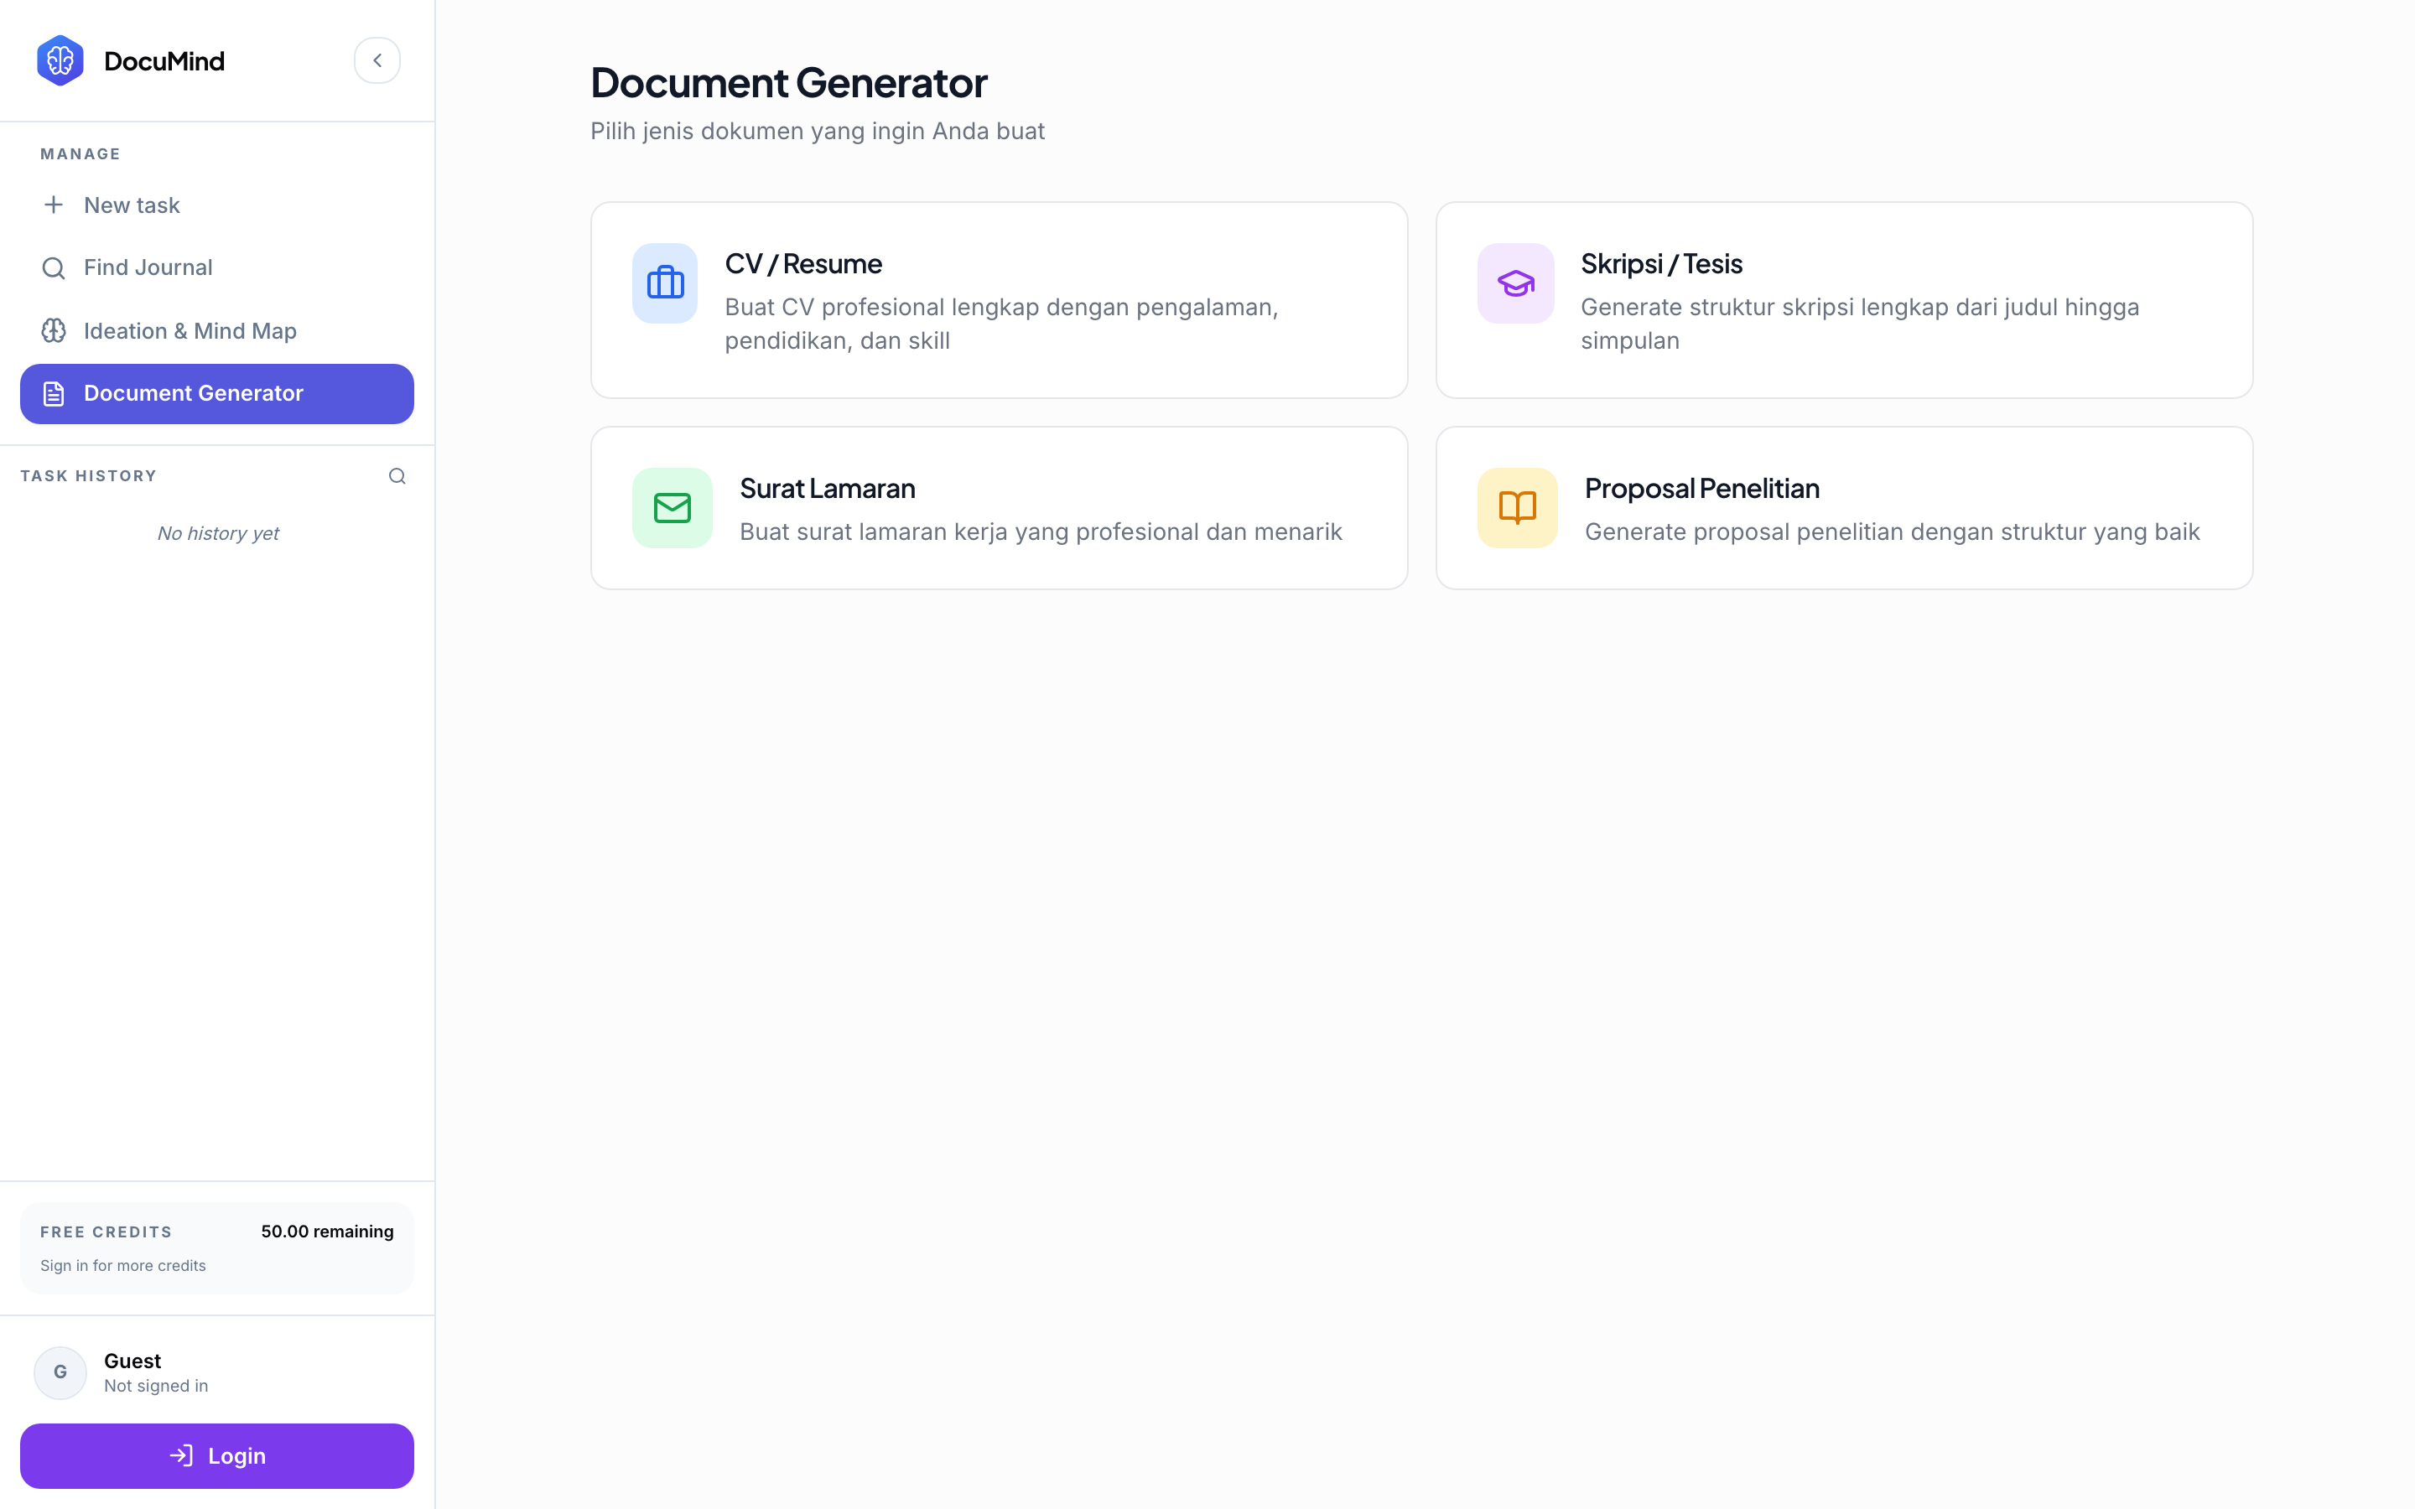Click the Guest avatar circle
2415x1509 pixels.
(60, 1372)
